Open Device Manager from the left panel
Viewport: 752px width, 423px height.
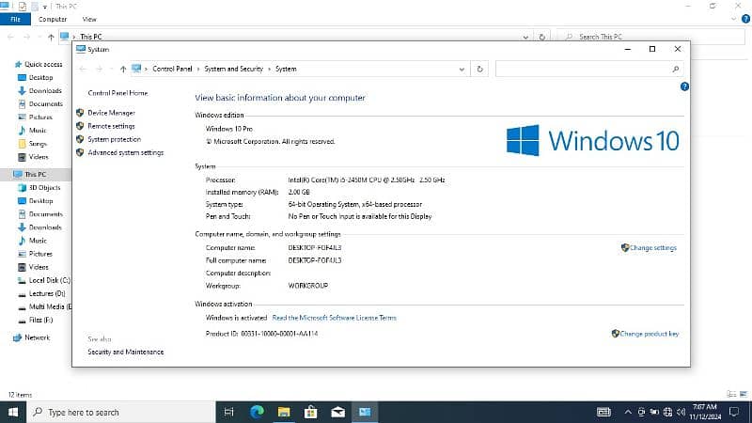click(x=111, y=113)
